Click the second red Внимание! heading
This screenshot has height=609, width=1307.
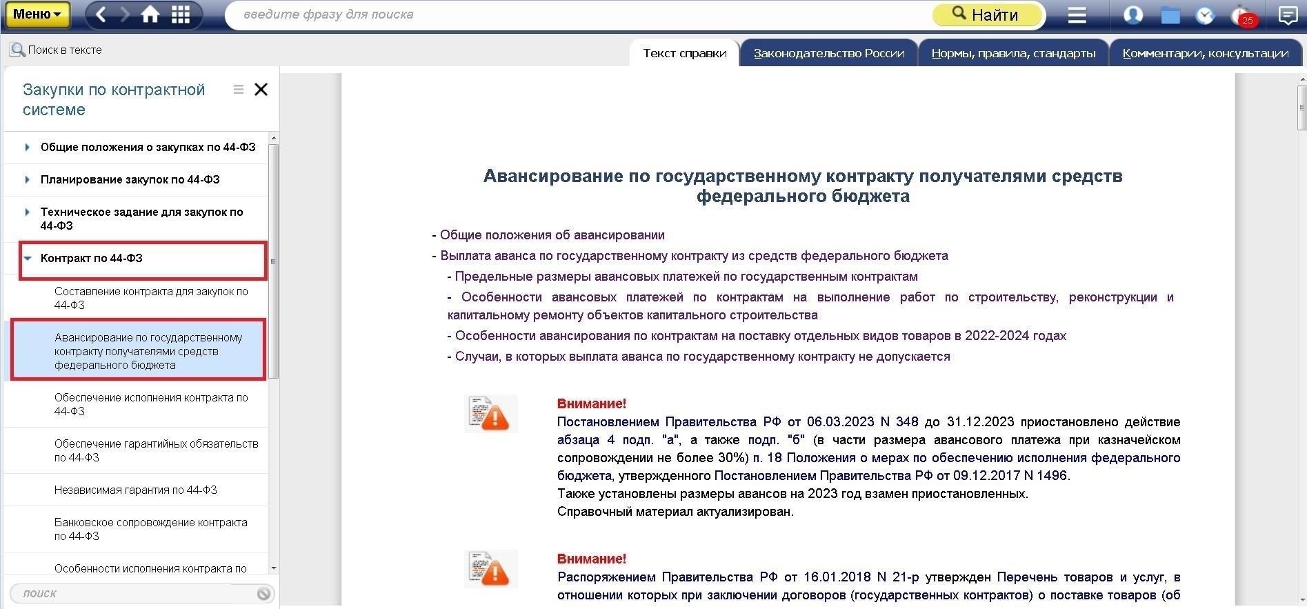[x=592, y=559]
